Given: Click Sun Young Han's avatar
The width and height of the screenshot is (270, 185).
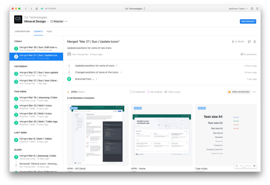Looking at the screenshot, I should tap(69, 54).
